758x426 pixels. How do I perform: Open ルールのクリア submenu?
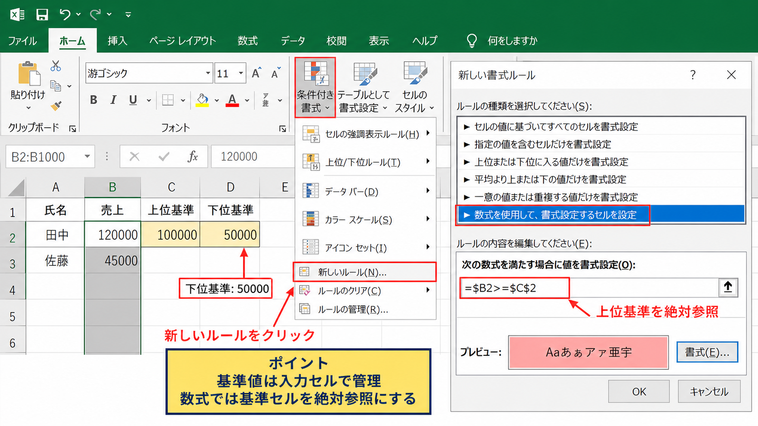point(366,291)
